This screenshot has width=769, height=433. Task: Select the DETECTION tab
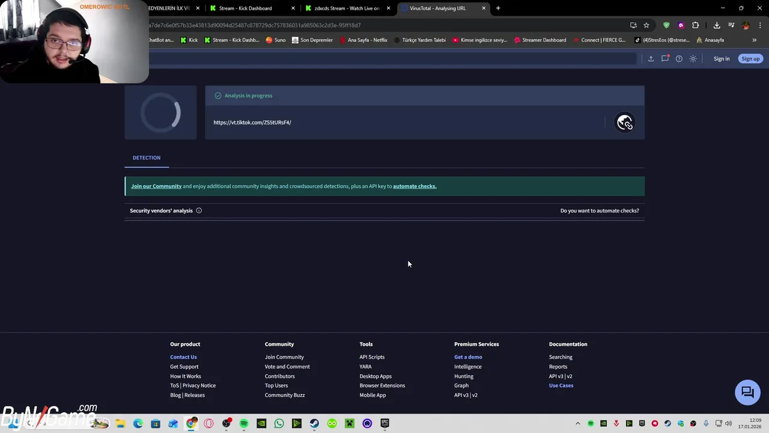[x=147, y=158]
